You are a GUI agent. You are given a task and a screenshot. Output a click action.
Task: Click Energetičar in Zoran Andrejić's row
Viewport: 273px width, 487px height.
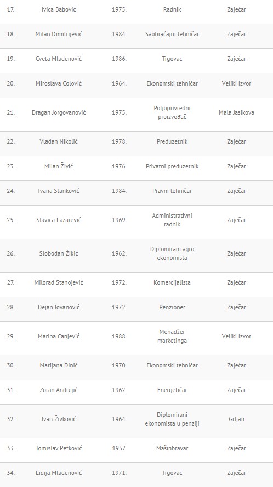click(172, 390)
